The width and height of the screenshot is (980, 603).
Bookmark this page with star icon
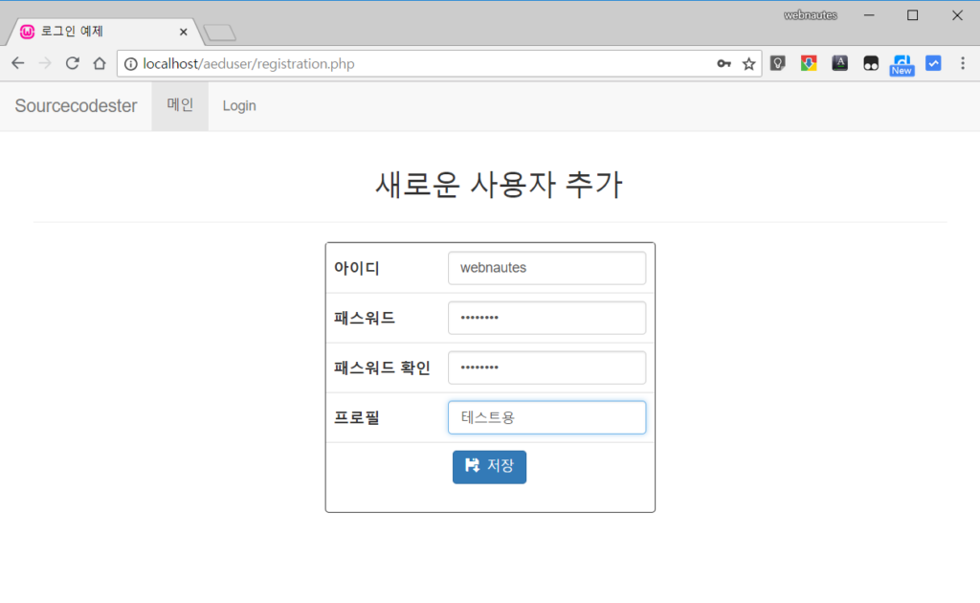coord(748,64)
